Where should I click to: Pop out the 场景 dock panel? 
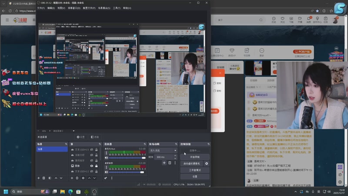click(66, 144)
